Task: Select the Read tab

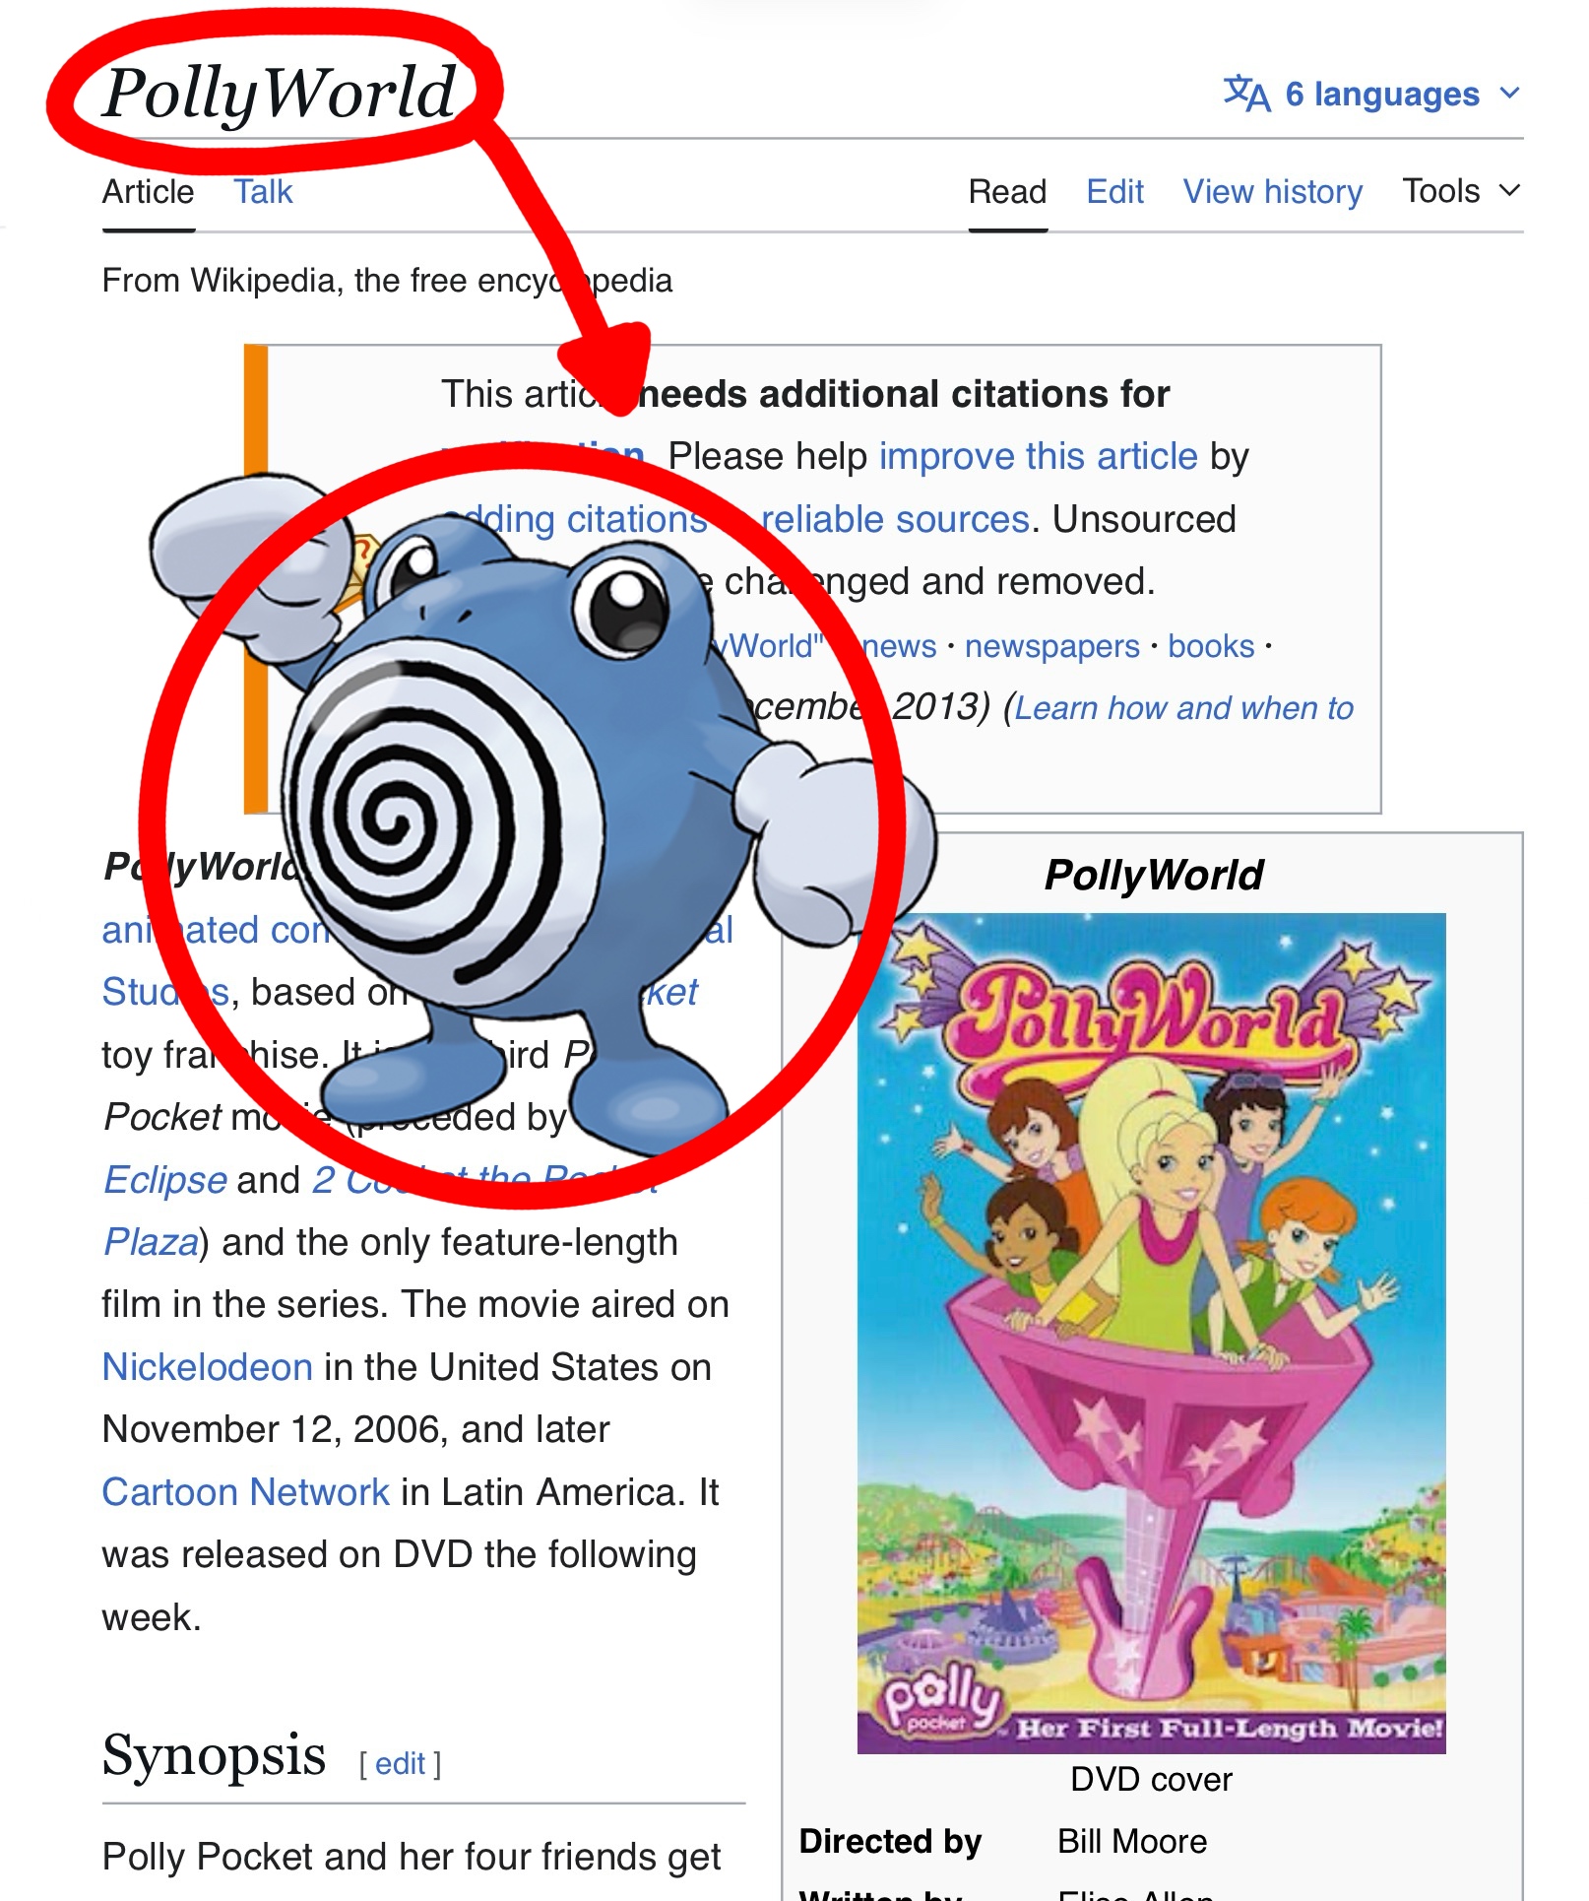Action: [1007, 191]
